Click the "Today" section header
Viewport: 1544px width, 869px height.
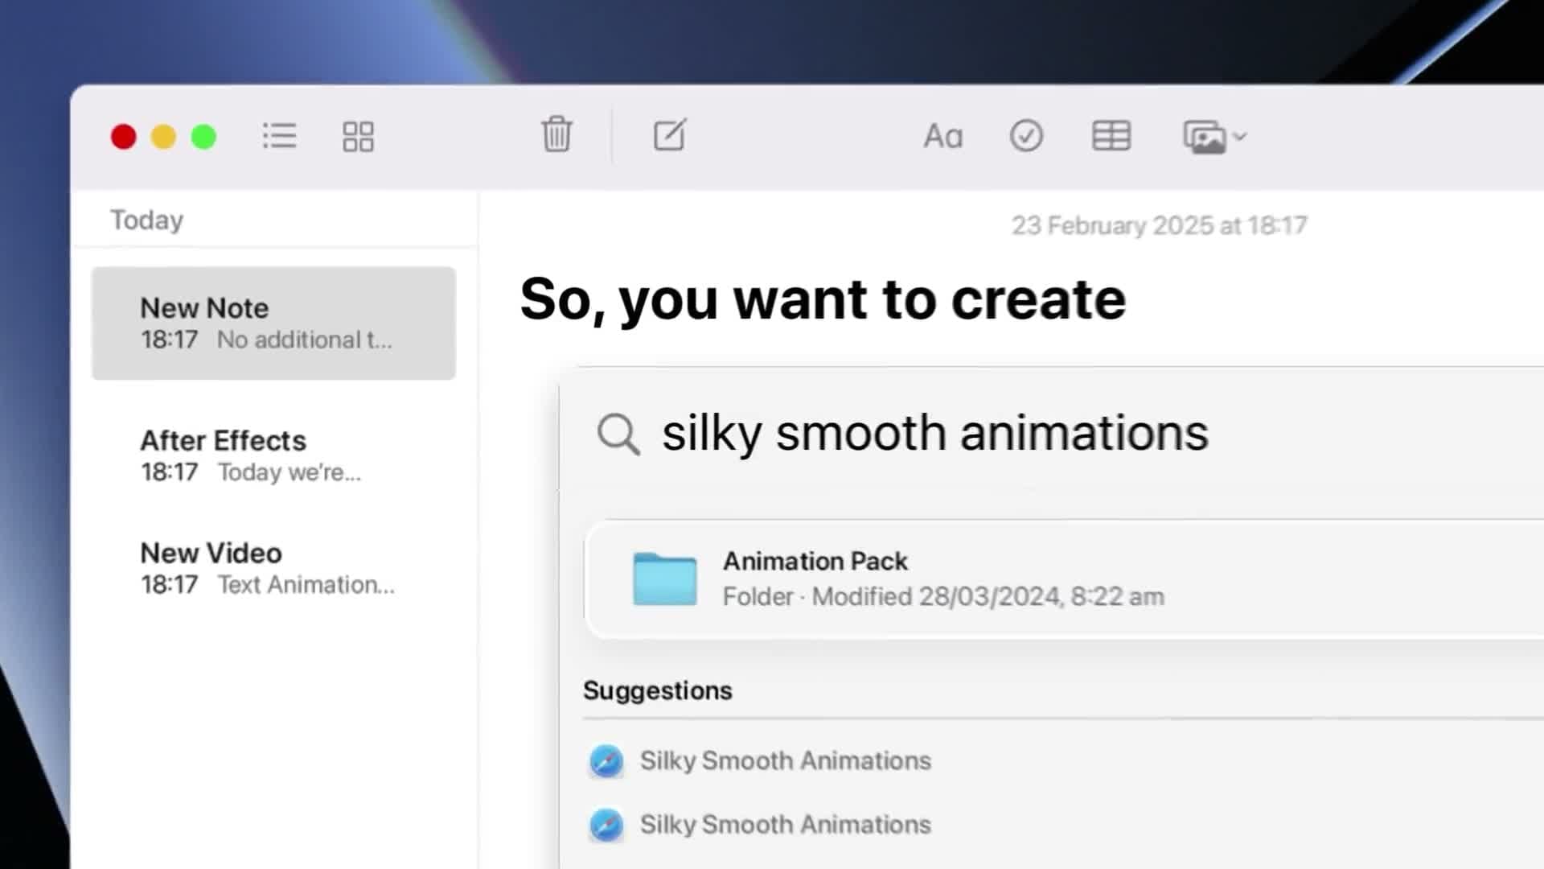[x=147, y=220]
